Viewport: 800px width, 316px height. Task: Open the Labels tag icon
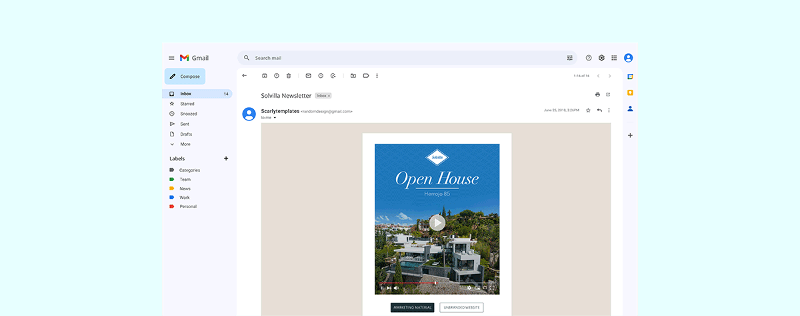tap(366, 76)
